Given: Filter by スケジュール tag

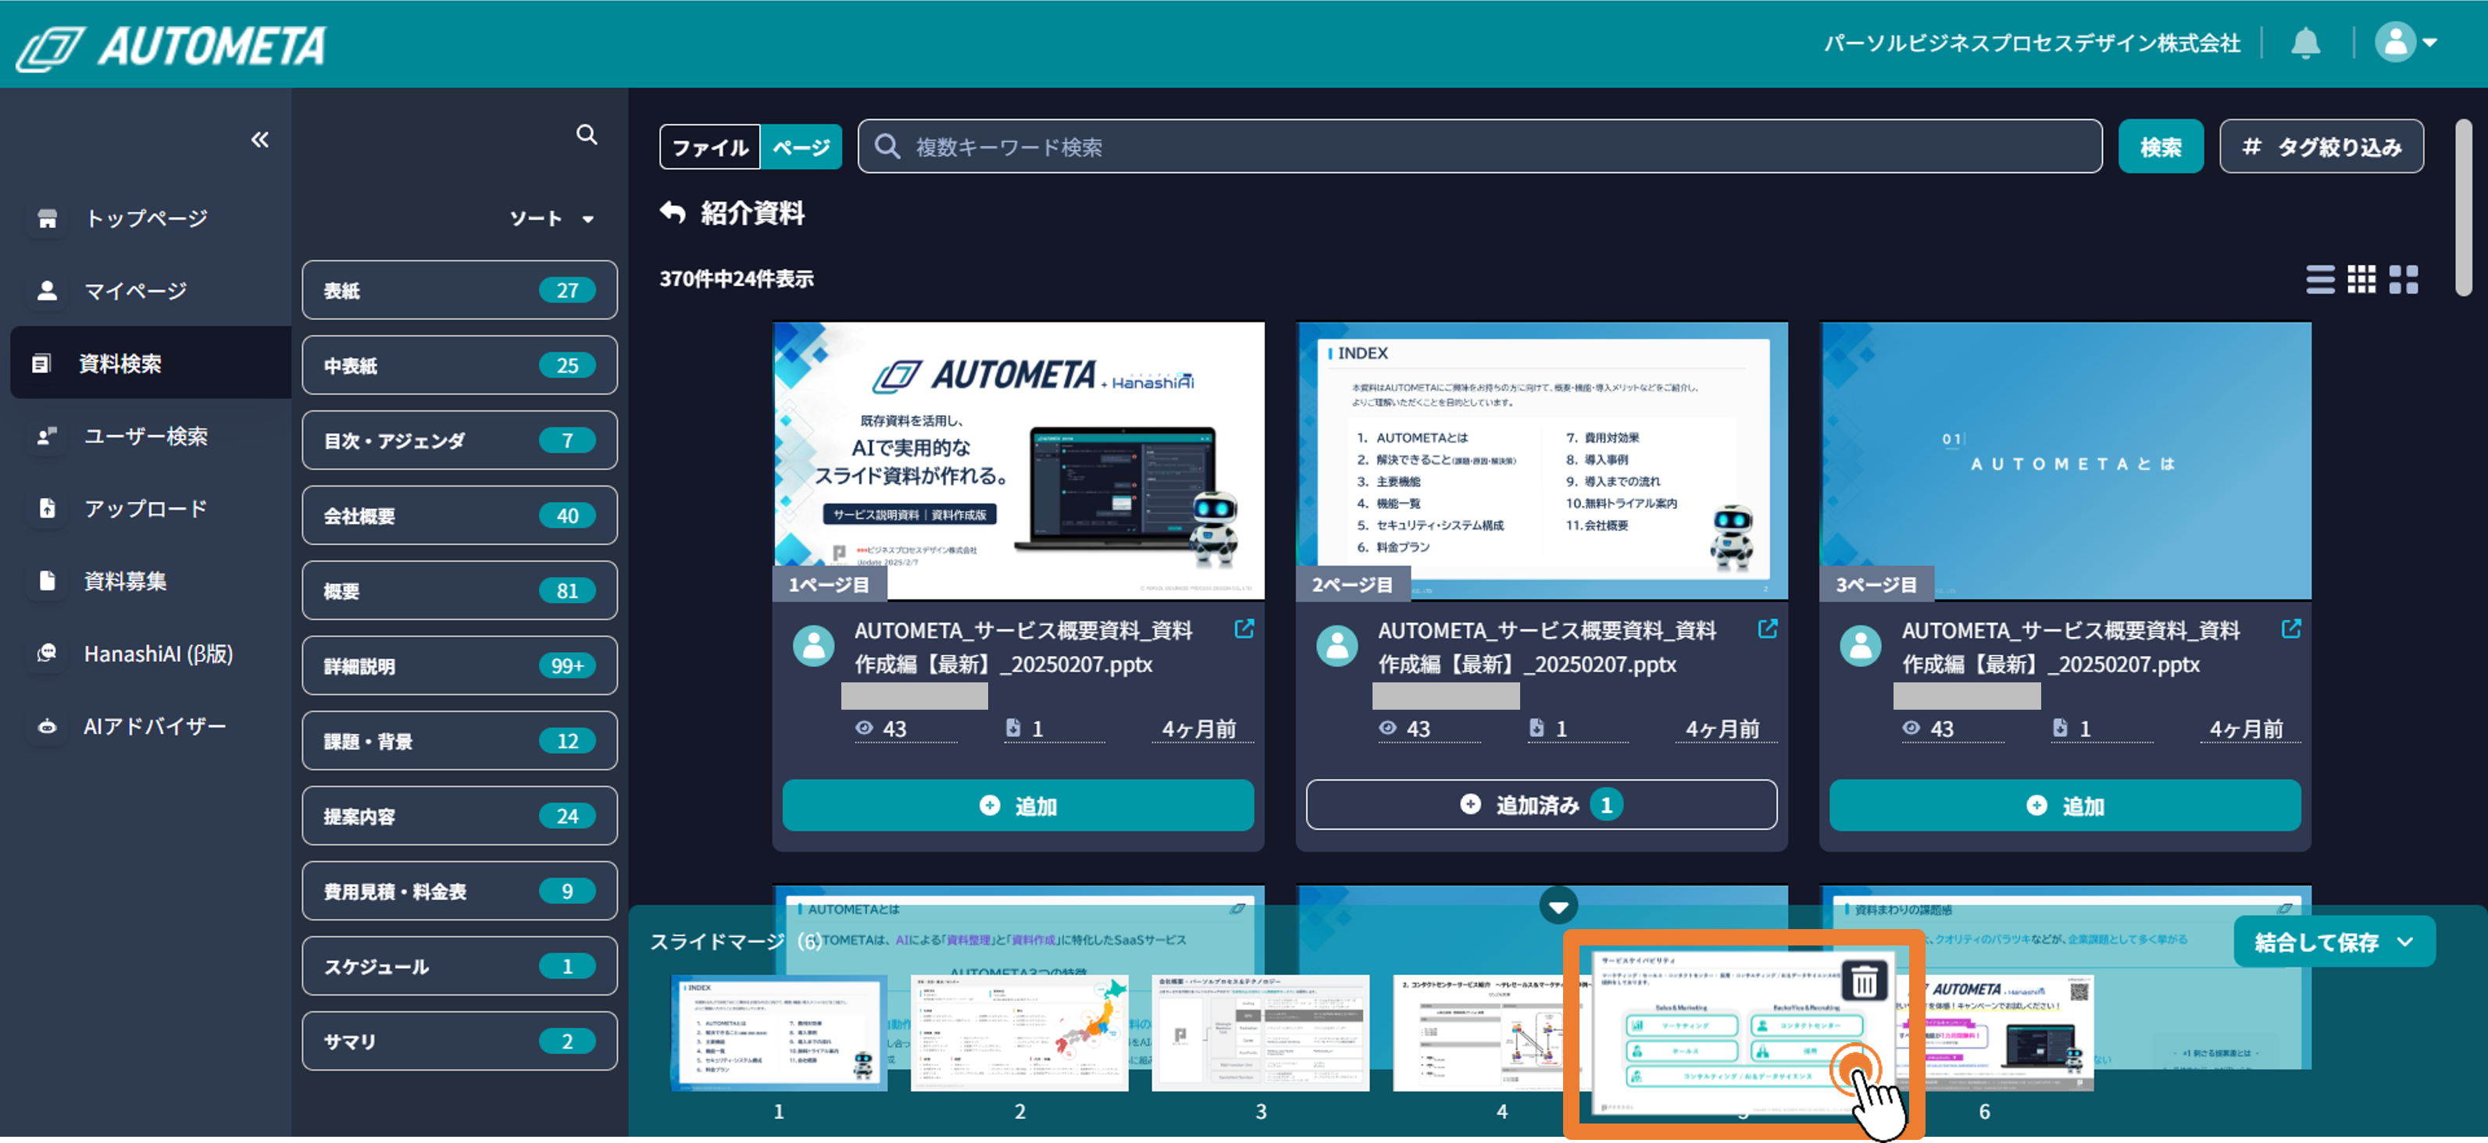Looking at the screenshot, I should coord(460,967).
